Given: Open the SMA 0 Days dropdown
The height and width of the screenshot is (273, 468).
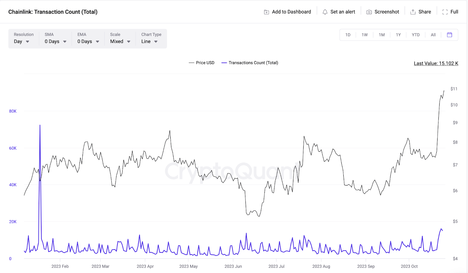Looking at the screenshot, I should click(56, 38).
